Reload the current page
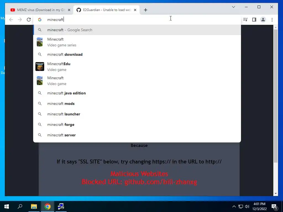Viewport: 283px width, 212px height. click(29, 20)
